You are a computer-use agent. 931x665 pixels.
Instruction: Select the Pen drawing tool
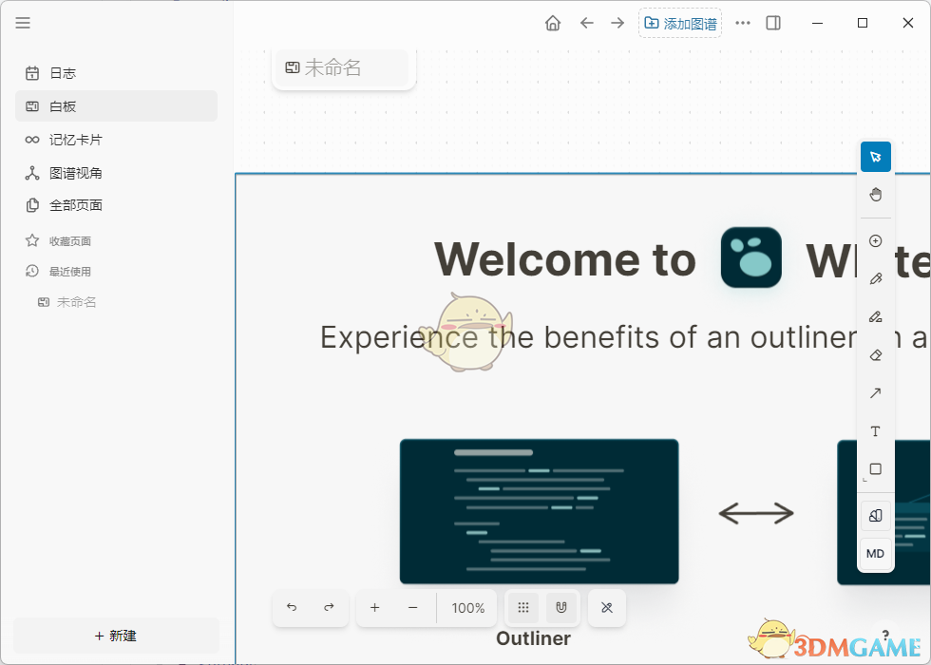(x=875, y=278)
